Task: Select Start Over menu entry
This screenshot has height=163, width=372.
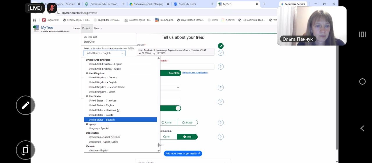Action: (89, 42)
